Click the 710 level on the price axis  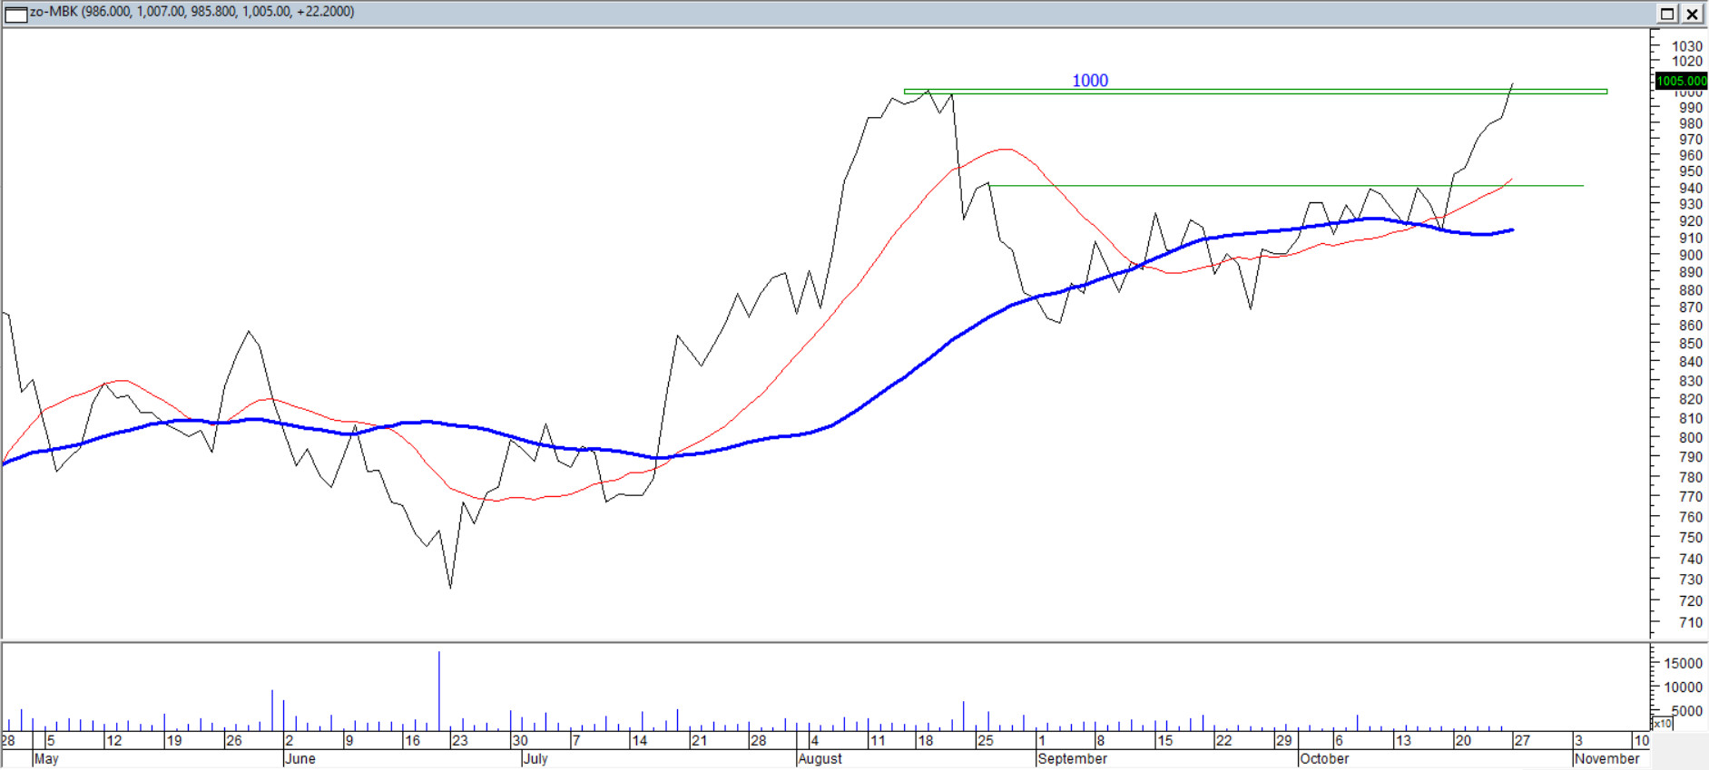(1690, 622)
